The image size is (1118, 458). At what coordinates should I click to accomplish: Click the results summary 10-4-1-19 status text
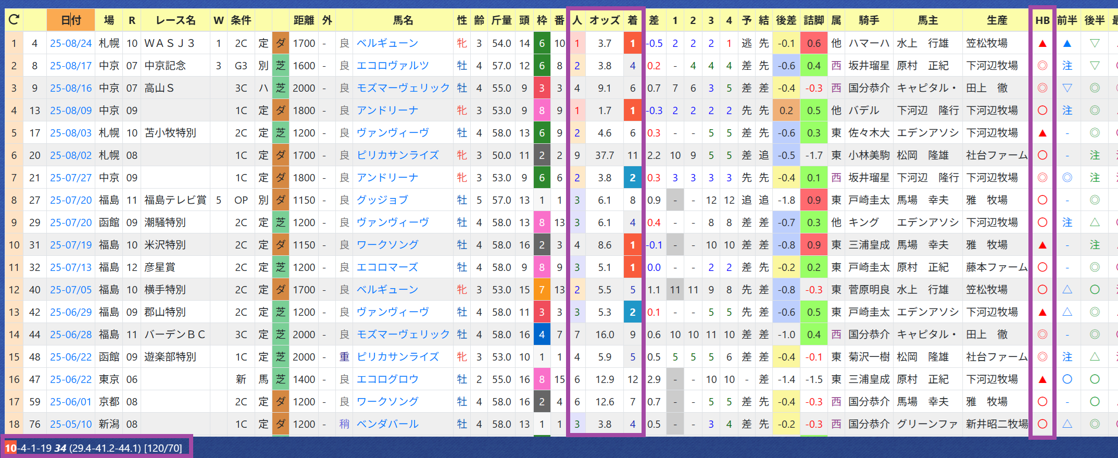94,448
